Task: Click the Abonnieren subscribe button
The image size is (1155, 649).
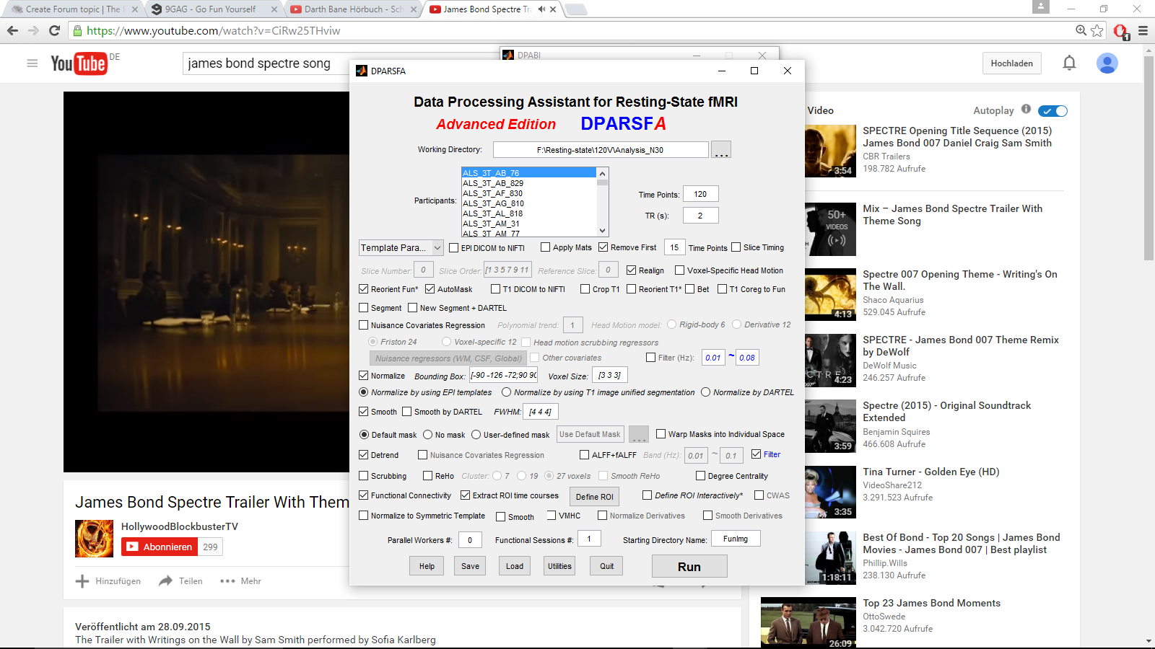Action: tap(160, 547)
